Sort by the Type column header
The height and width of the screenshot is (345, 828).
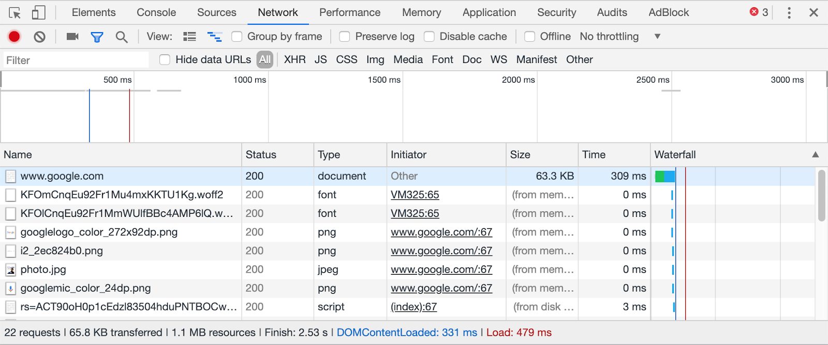point(350,155)
